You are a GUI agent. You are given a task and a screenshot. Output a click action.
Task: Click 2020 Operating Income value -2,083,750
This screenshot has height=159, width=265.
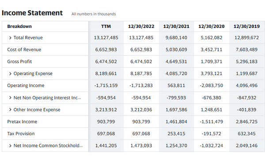(212, 86)
